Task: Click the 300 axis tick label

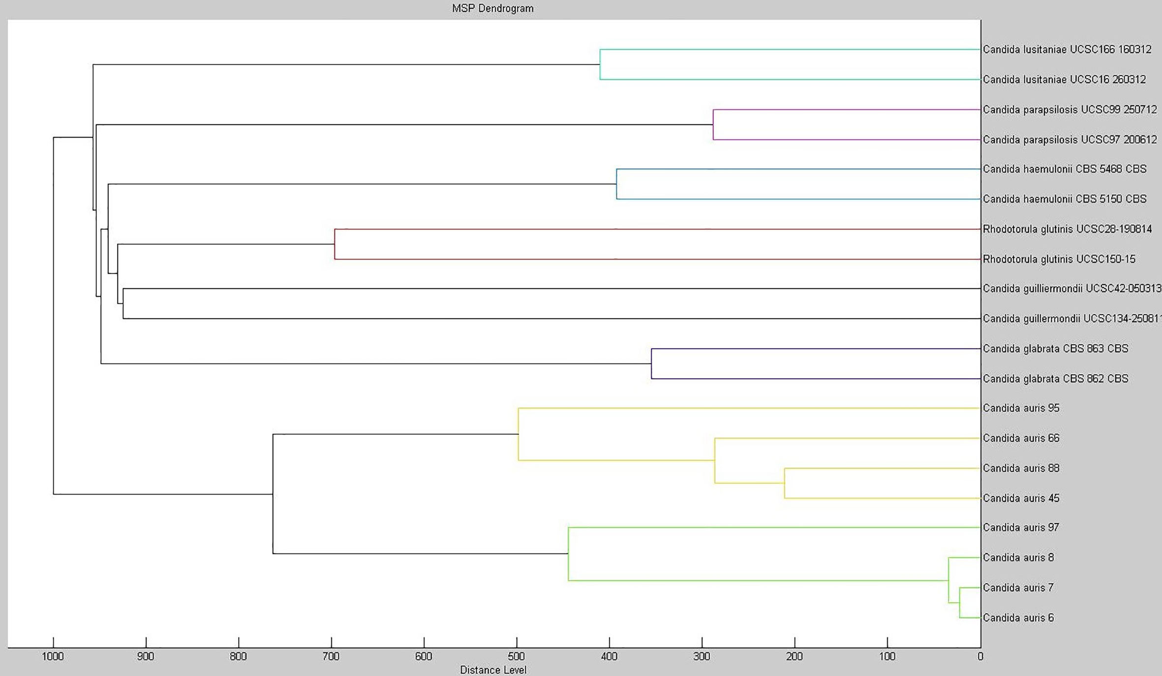Action: [x=702, y=656]
